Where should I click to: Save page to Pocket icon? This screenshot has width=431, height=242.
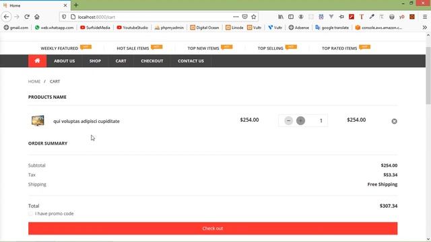245,17
